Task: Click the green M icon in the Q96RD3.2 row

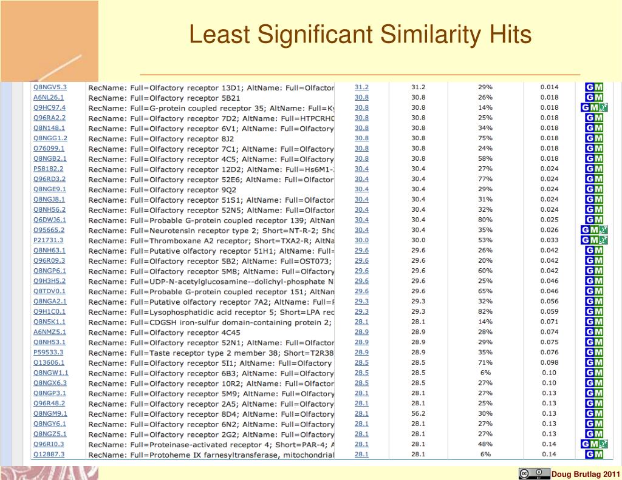Action: [x=598, y=179]
